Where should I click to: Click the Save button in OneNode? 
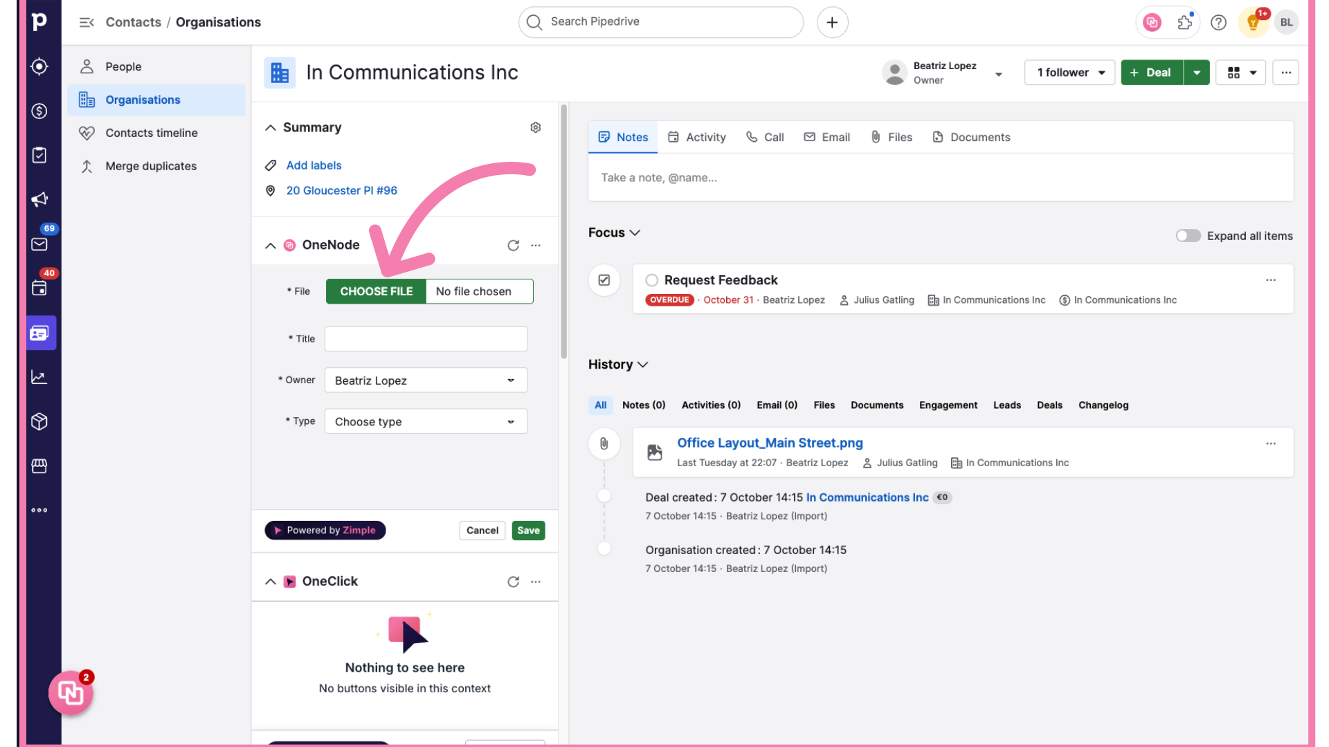pos(529,530)
